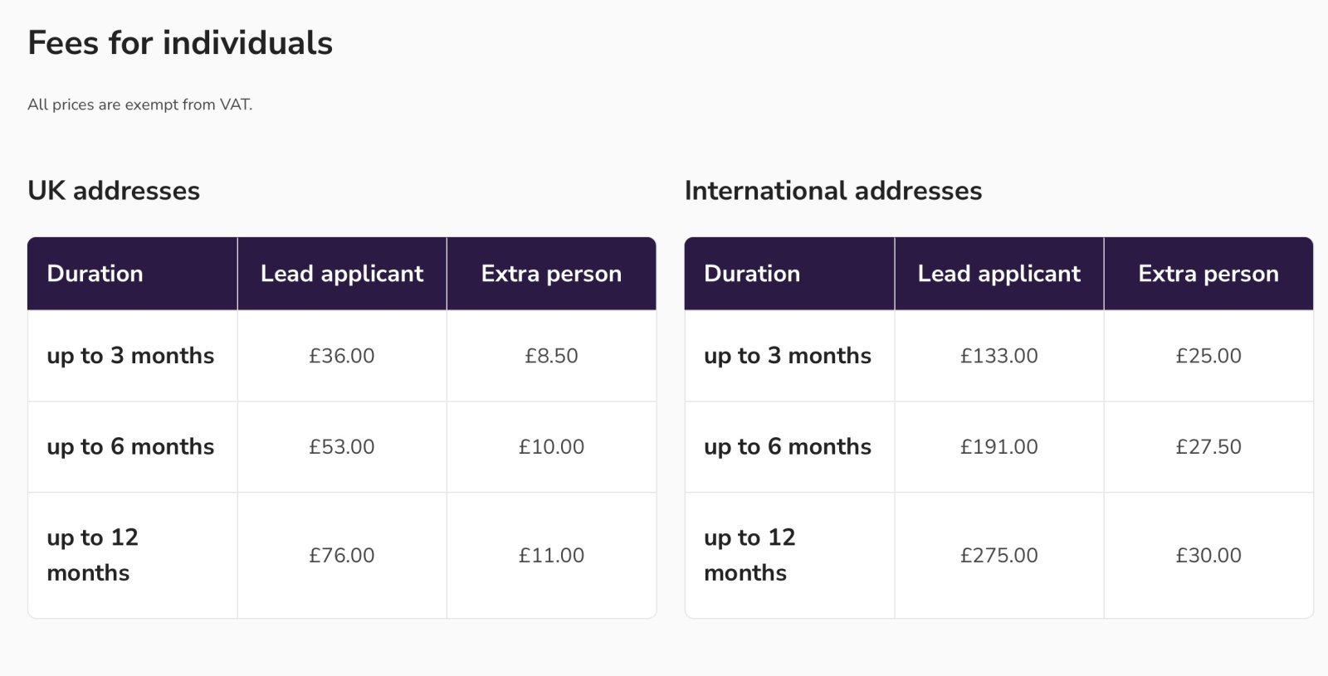Viewport: 1328px width, 676px height.
Task: Click the UK table 'Lead applicant' header
Action: [342, 274]
